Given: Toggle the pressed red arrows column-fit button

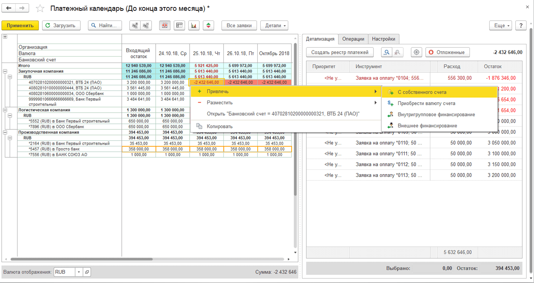Looking at the screenshot, I should pyautogui.click(x=165, y=25).
